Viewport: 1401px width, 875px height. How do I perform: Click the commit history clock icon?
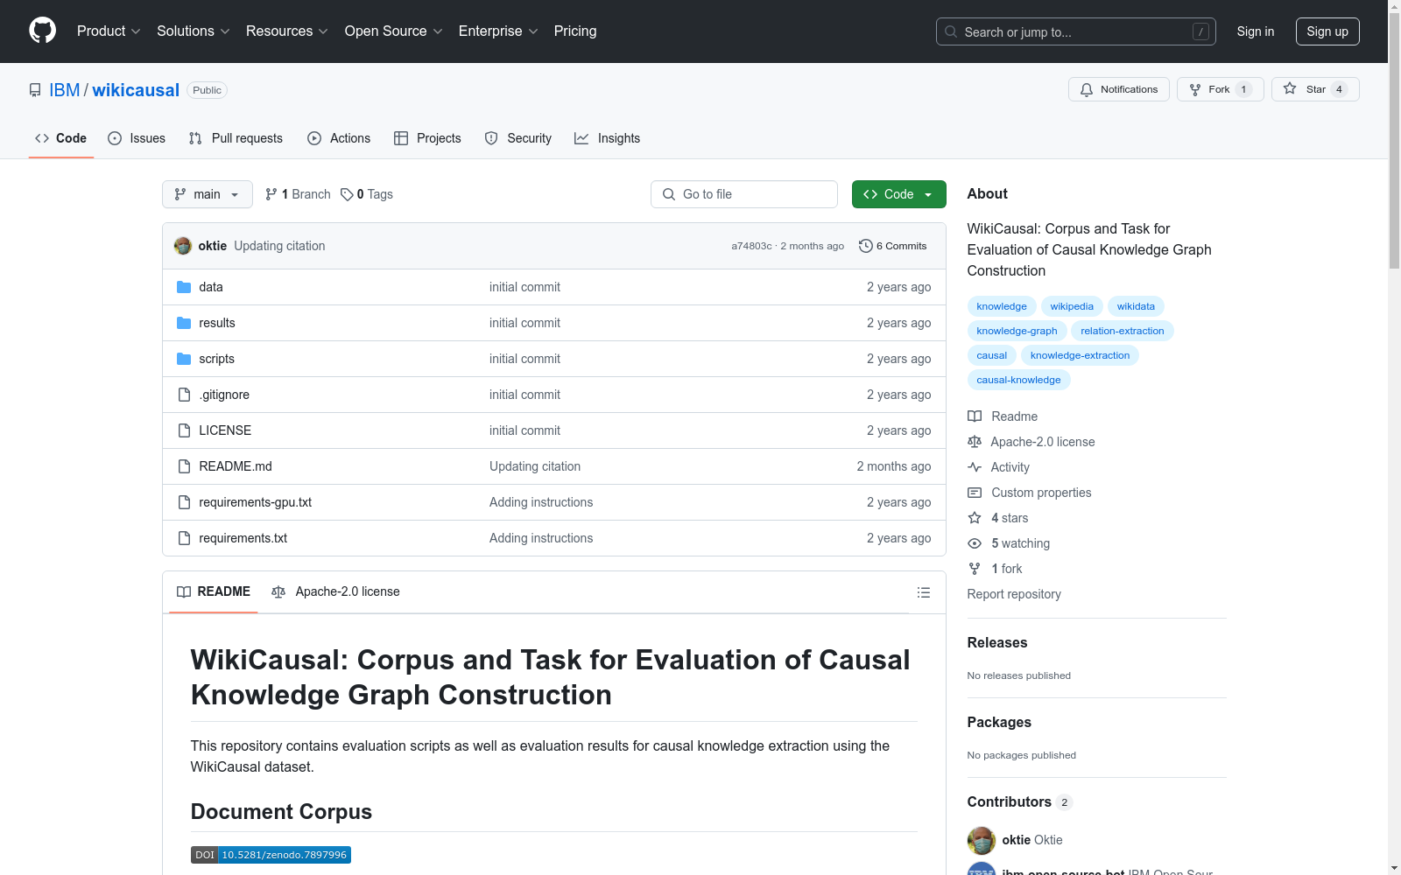(x=866, y=246)
